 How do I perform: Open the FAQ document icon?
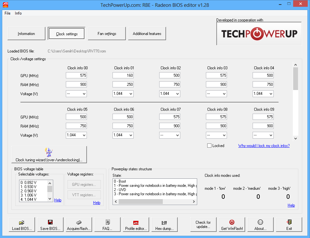pyautogui.click(x=107, y=222)
